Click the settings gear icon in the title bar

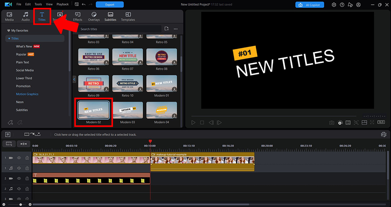coord(334,5)
